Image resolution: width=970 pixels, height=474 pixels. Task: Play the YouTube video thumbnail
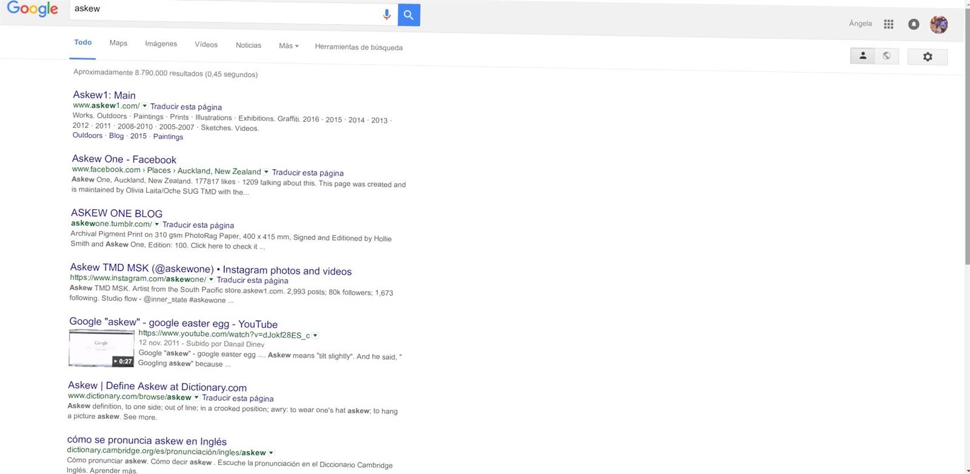click(101, 348)
